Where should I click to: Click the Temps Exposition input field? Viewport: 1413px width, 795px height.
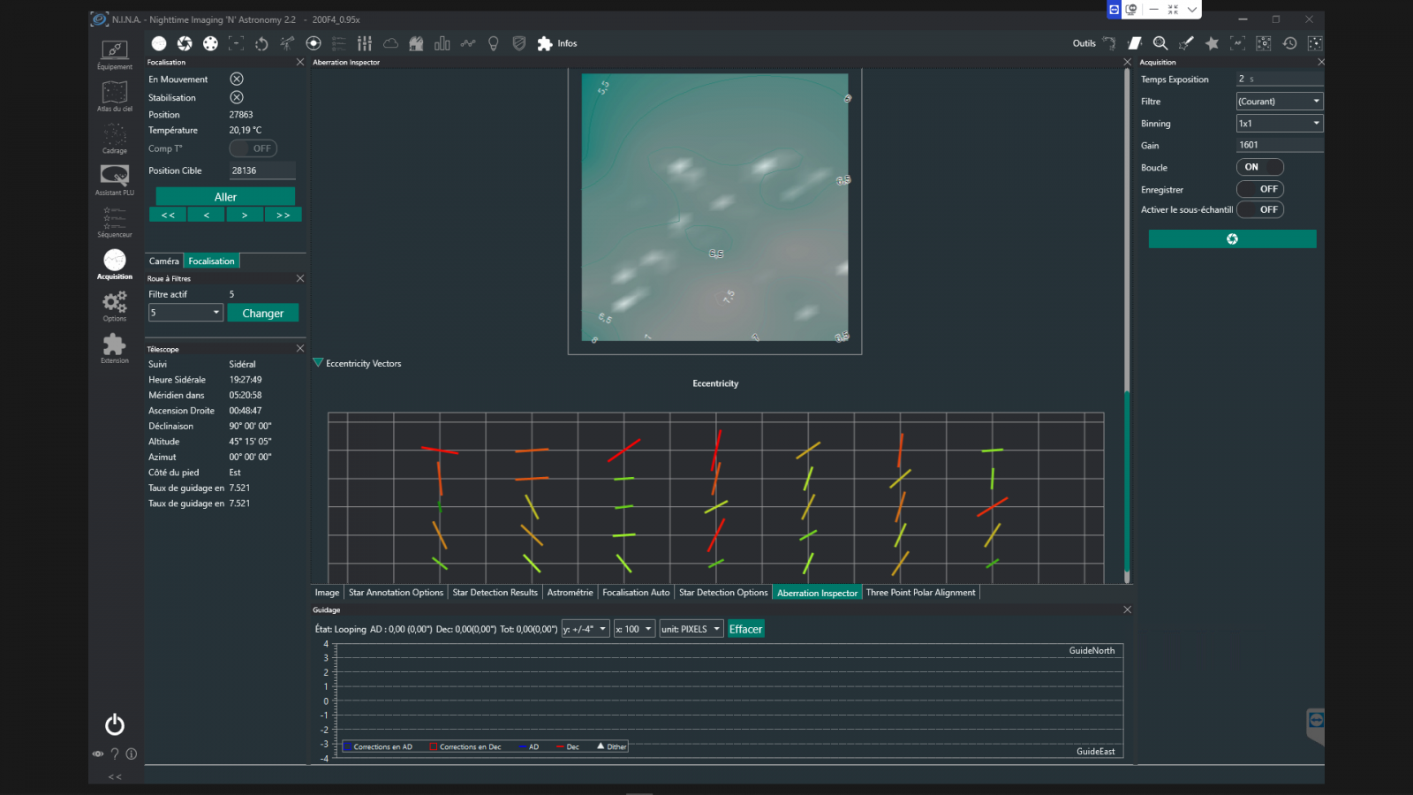click(1280, 79)
